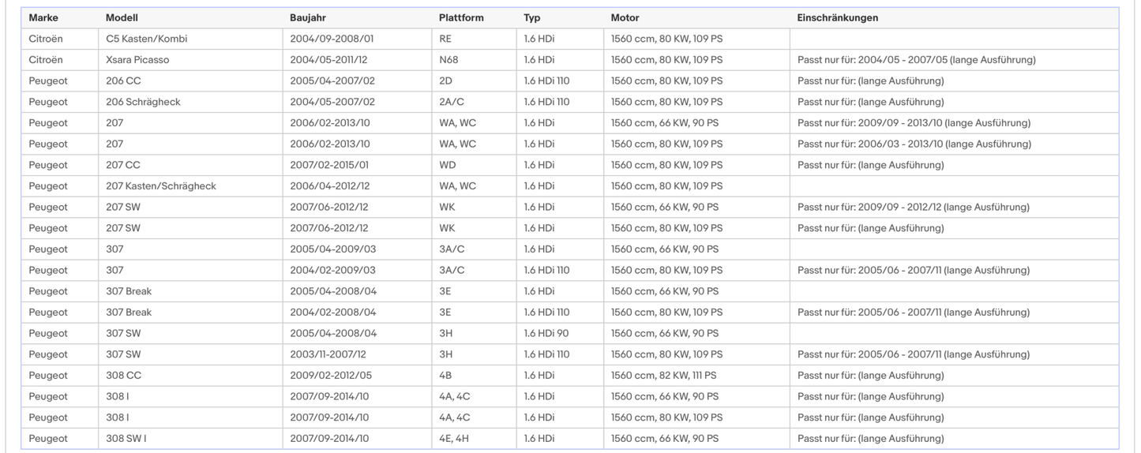This screenshot has height=453, width=1141.
Task: Click the 308 SW I model cell
Action: click(x=190, y=439)
